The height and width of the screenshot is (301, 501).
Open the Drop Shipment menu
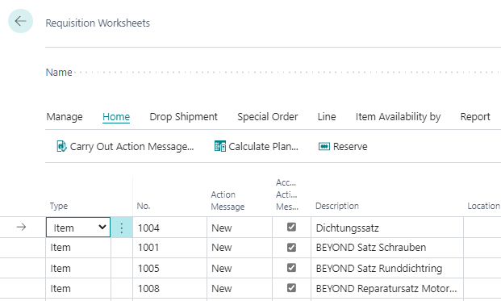coord(183,117)
